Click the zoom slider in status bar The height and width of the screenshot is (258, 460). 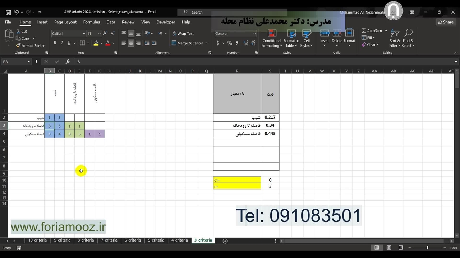pos(427,248)
